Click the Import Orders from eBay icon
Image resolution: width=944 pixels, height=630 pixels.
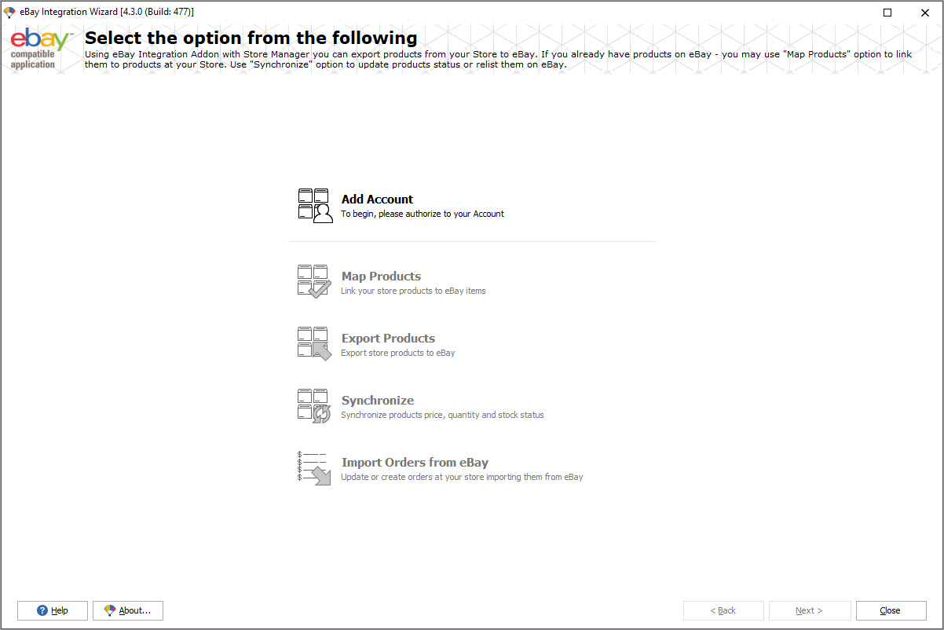[314, 468]
